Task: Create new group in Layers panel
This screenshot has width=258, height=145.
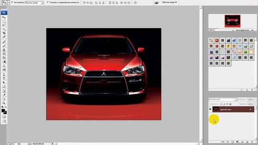Action: click(x=242, y=142)
